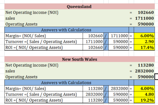Select New South Wales Turnover result 4.80
The image size is (158, 105).
[144, 94]
